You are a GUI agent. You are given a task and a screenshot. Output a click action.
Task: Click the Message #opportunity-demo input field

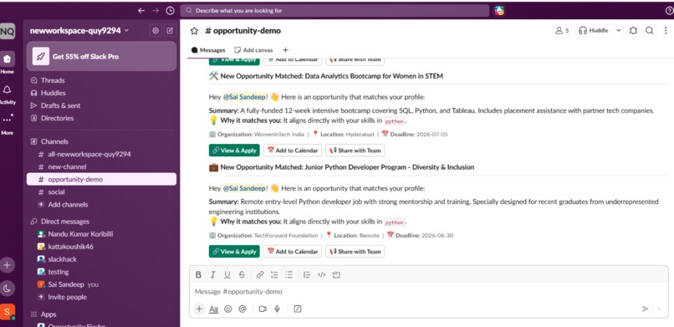[428, 292]
